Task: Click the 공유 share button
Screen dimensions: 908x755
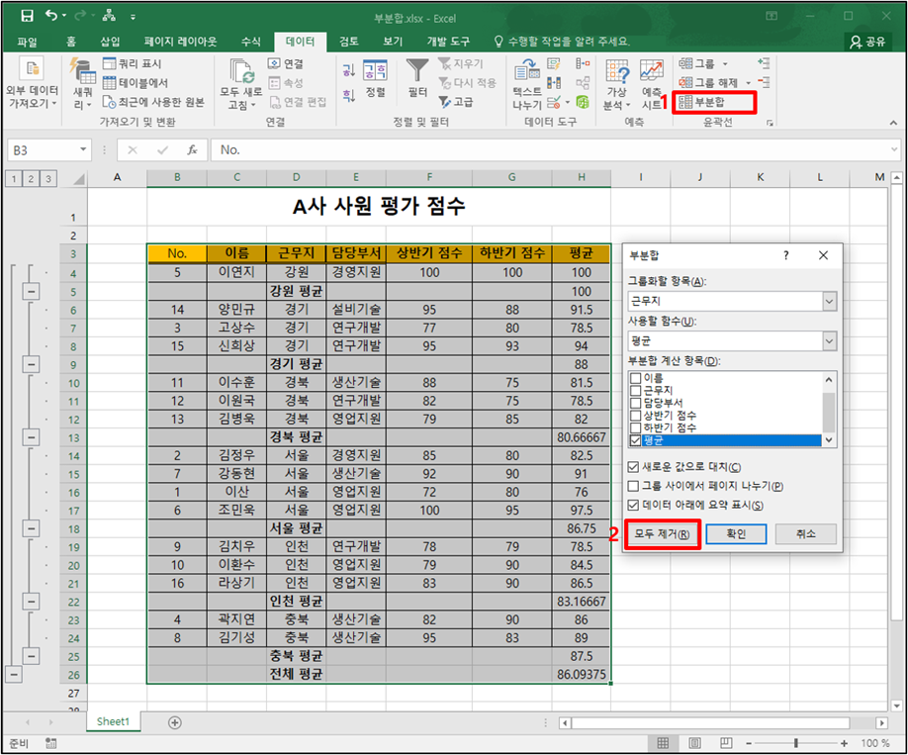Action: point(868,42)
